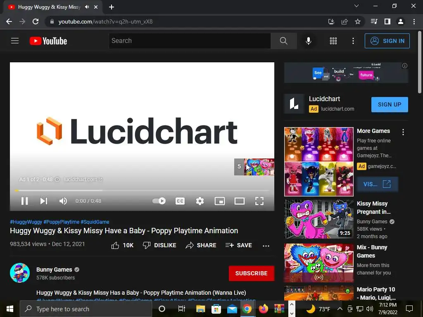The height and width of the screenshot is (317, 423).
Task: Open the Bunny Games channel name
Action: [x=54, y=270]
